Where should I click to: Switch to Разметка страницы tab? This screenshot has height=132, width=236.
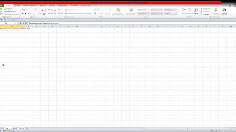pyautogui.click(x=30, y=6)
